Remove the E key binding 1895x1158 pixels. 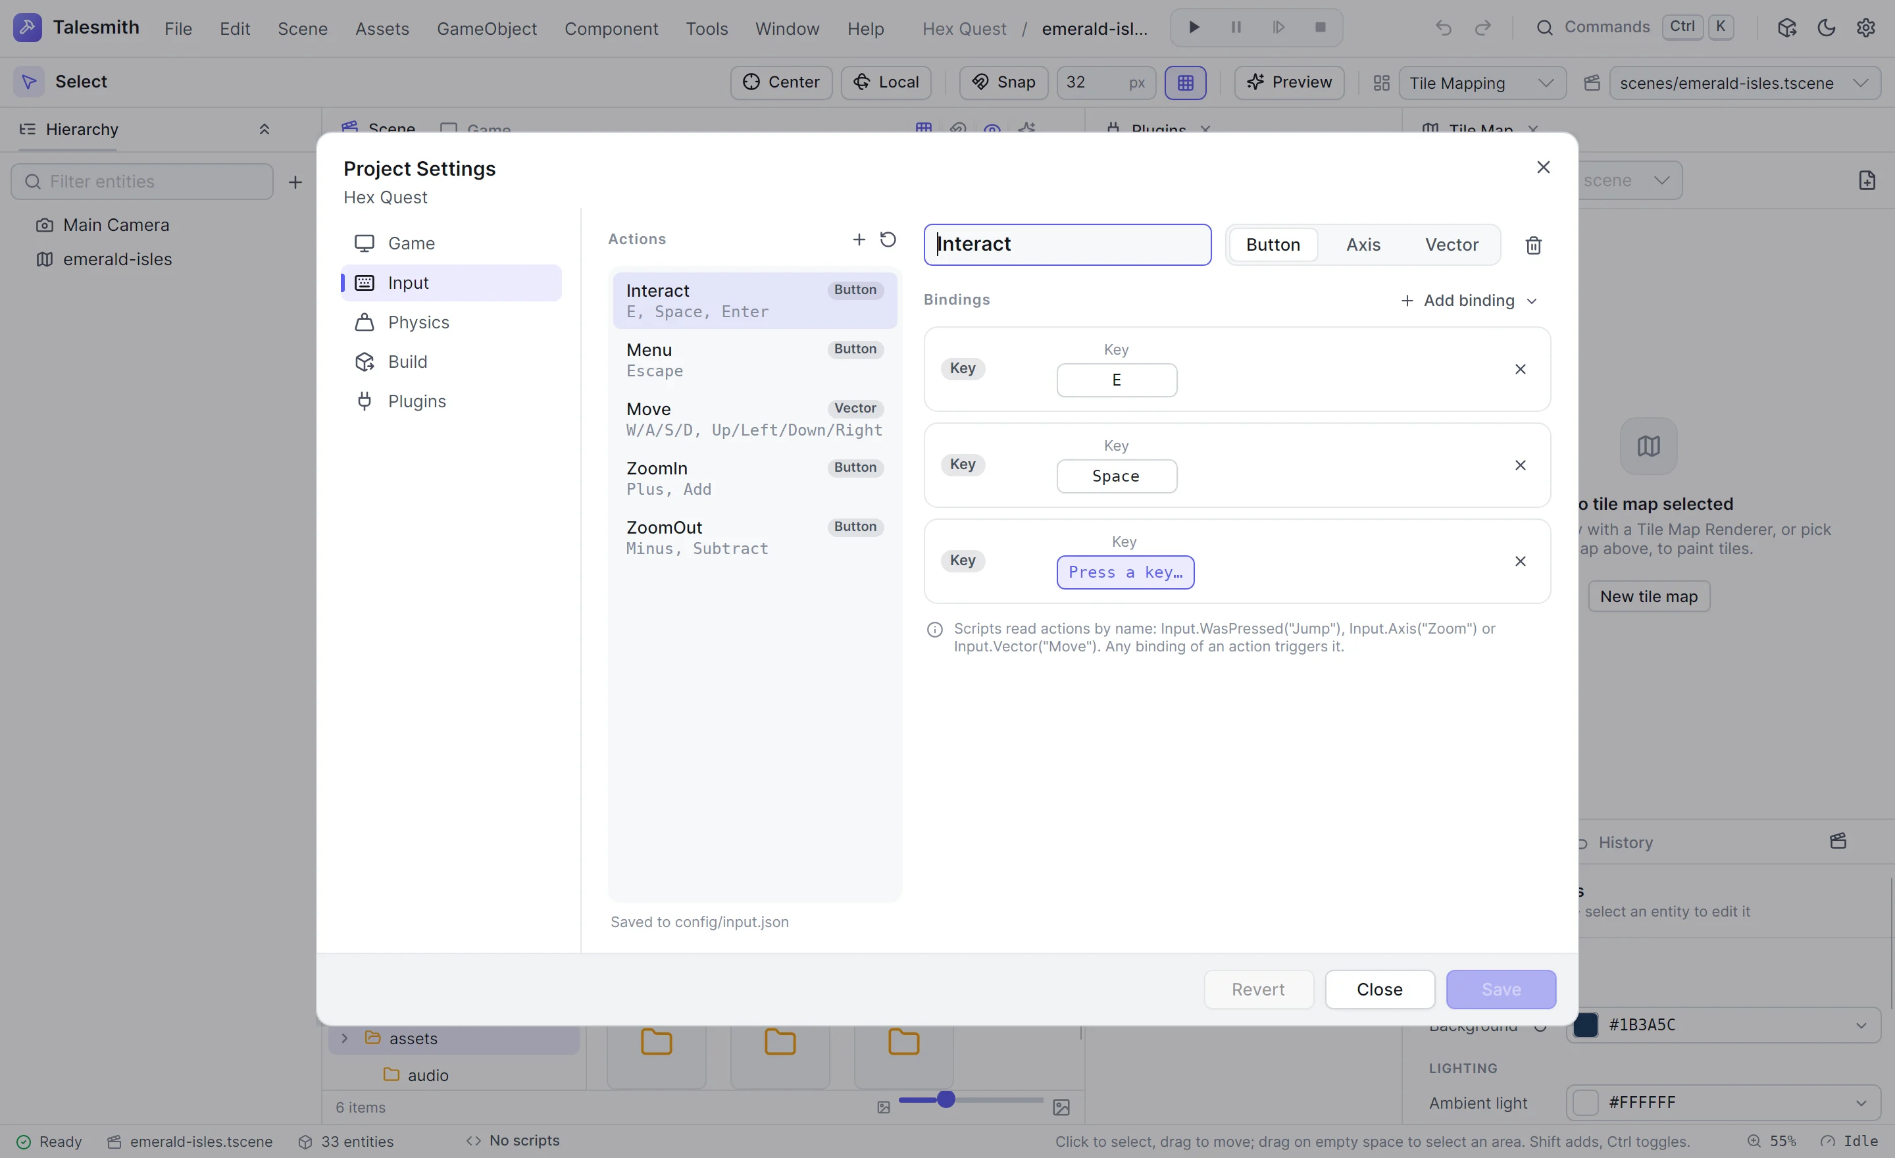click(x=1521, y=369)
